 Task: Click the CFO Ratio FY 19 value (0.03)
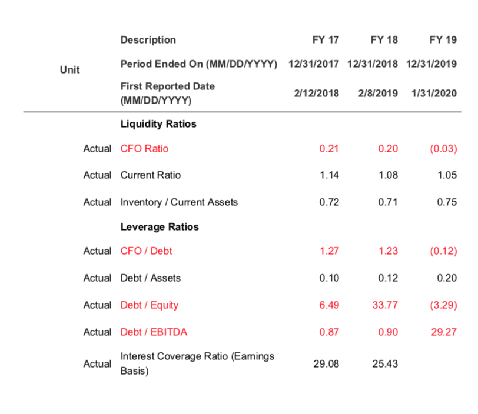pos(442,149)
